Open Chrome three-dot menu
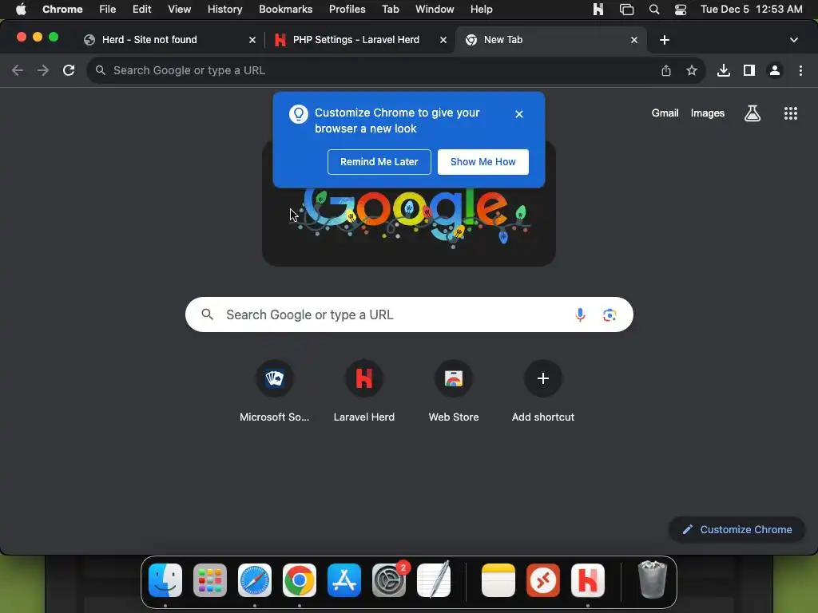The width and height of the screenshot is (818, 613). point(800,70)
